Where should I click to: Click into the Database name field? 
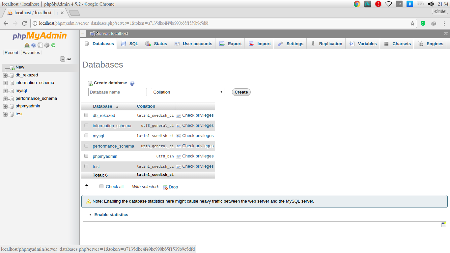coord(118,92)
